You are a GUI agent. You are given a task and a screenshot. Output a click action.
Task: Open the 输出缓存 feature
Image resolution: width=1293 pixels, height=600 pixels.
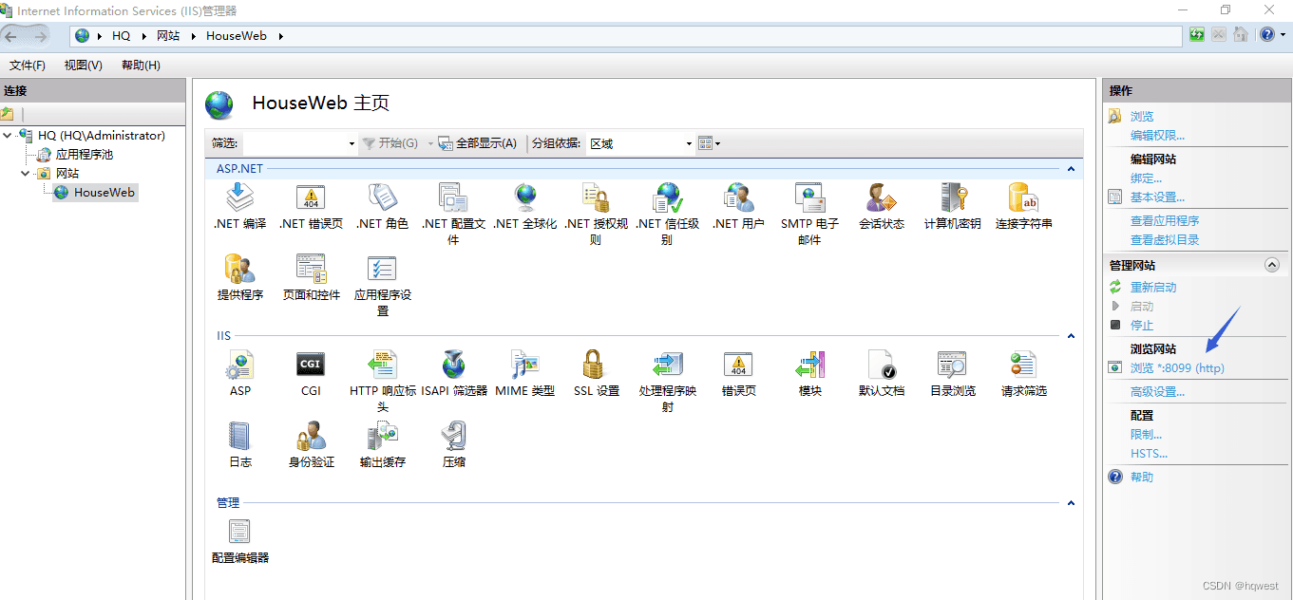382,444
